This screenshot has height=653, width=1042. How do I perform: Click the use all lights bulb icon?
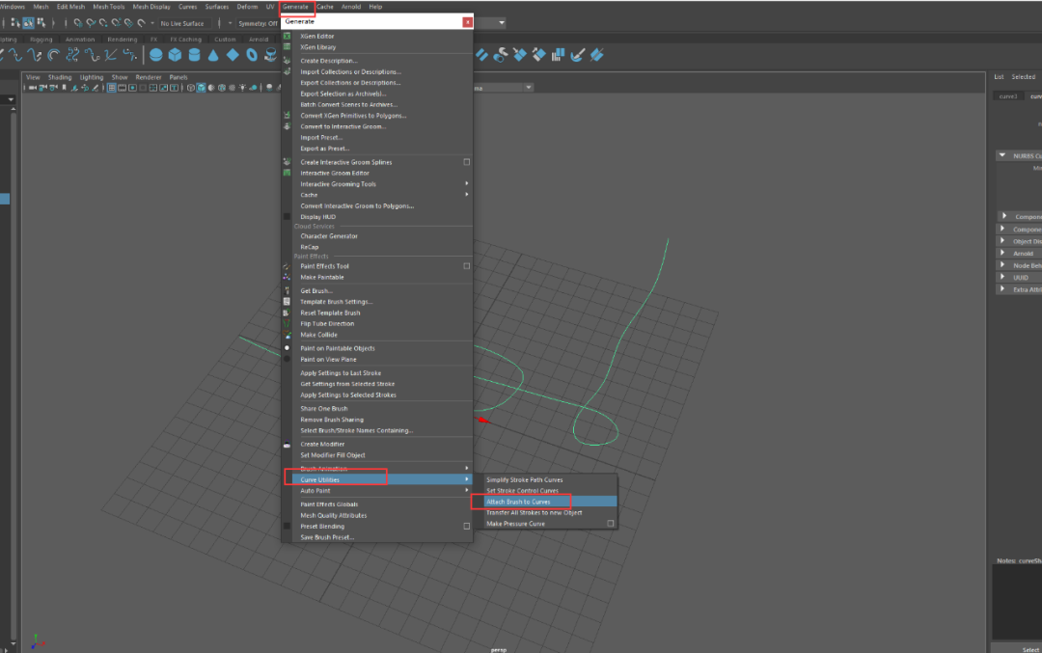242,88
